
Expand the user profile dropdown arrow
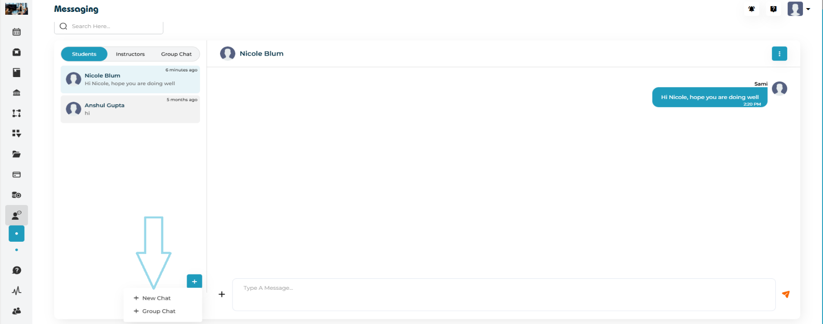click(x=808, y=9)
